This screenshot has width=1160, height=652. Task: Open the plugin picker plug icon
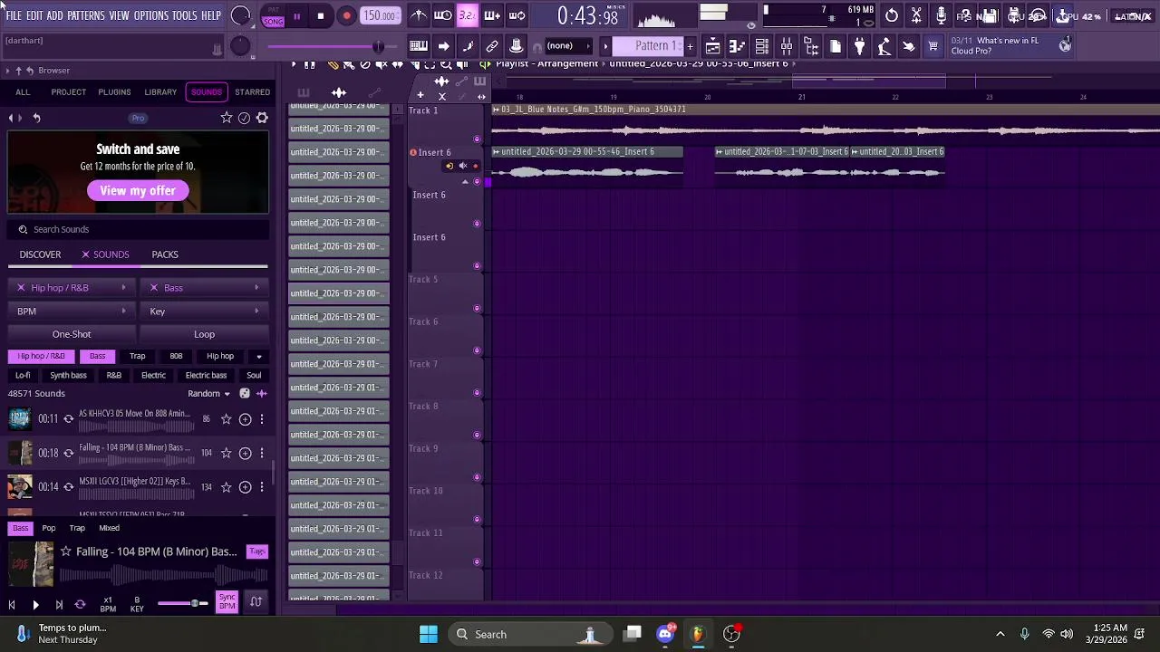click(860, 46)
